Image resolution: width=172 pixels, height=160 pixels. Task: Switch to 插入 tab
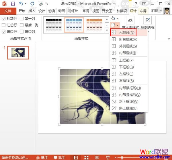pyautogui.click(x=32, y=11)
